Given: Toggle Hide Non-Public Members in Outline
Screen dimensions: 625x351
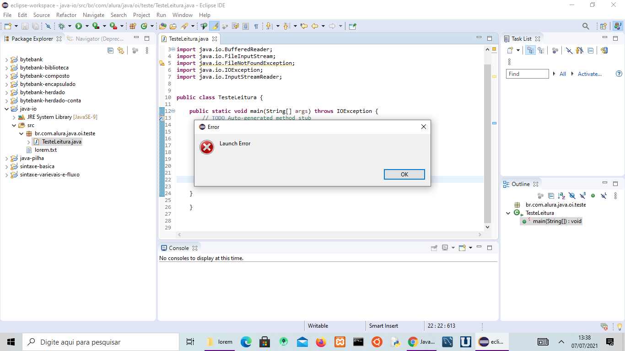Looking at the screenshot, I should click(593, 196).
